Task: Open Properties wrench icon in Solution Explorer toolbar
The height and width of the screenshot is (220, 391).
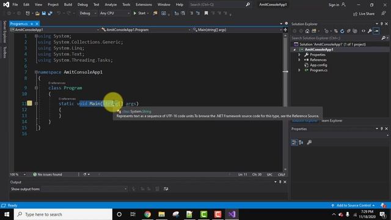Action: click(370, 31)
